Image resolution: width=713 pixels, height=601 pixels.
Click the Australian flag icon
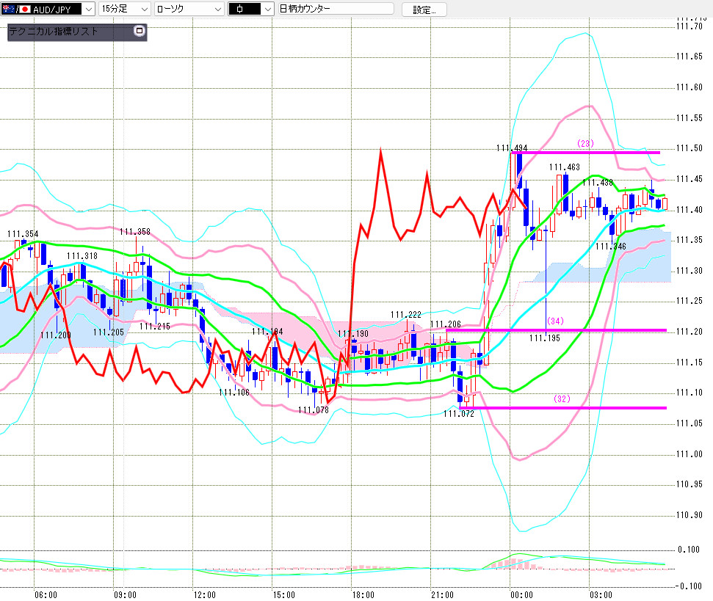(x=9, y=9)
